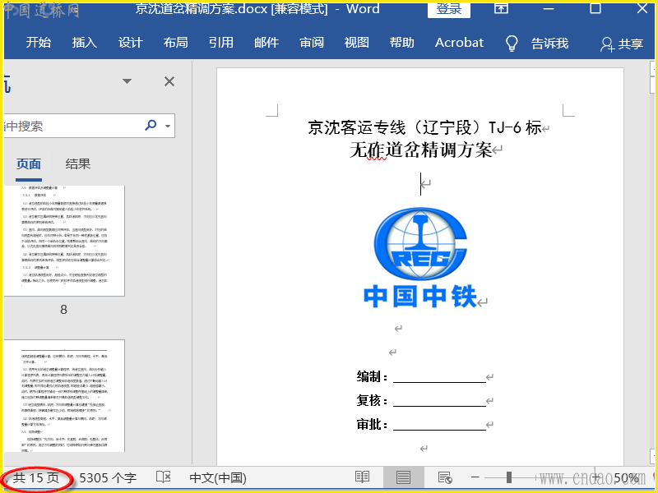
Task: Click the 50% zoom level
Action: click(x=626, y=478)
